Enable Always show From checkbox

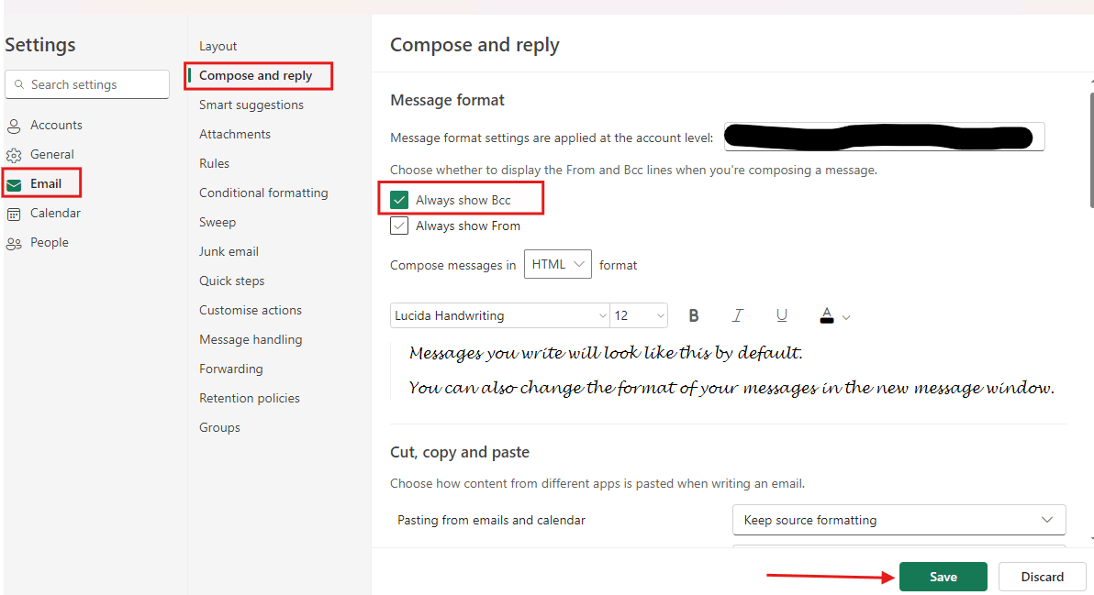399,226
